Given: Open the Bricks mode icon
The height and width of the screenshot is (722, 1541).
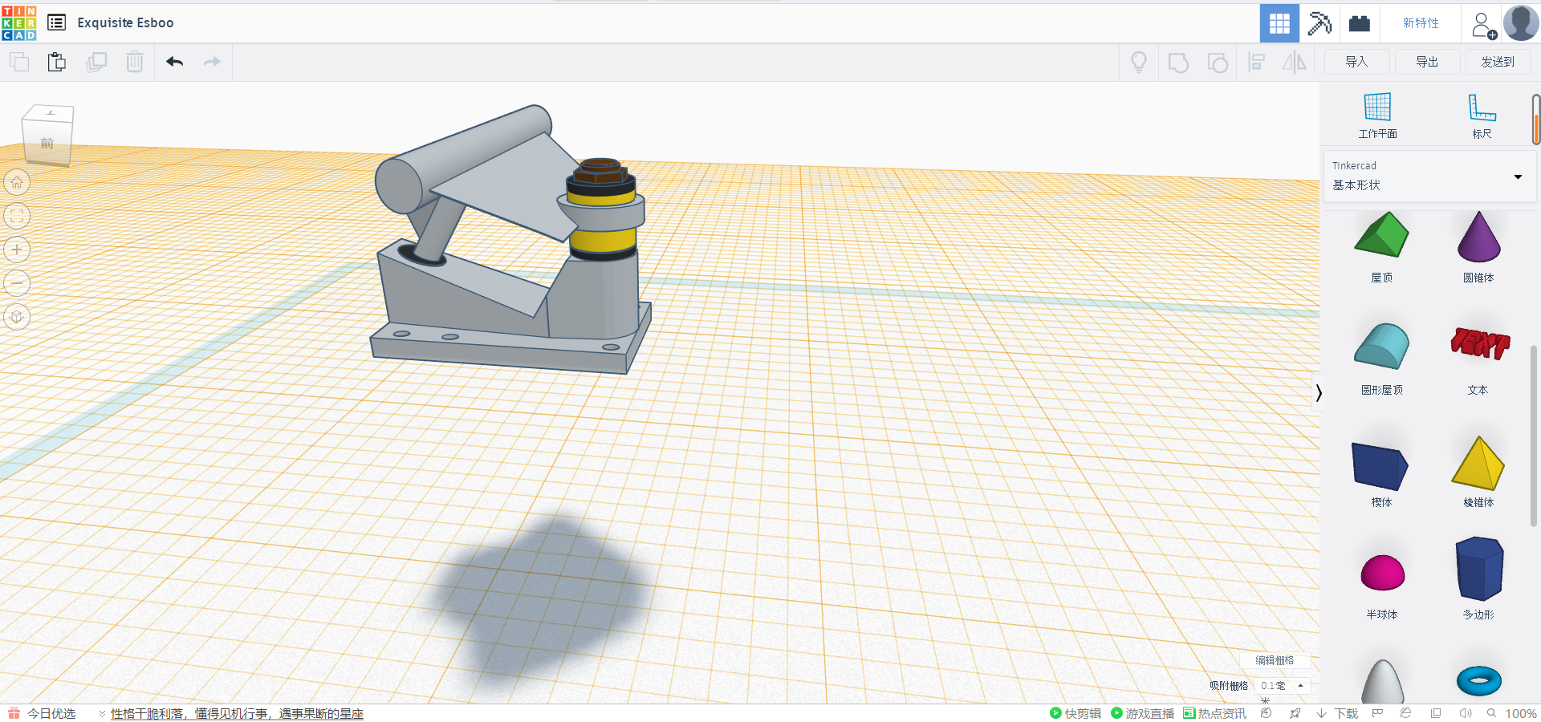Looking at the screenshot, I should pos(1360,22).
